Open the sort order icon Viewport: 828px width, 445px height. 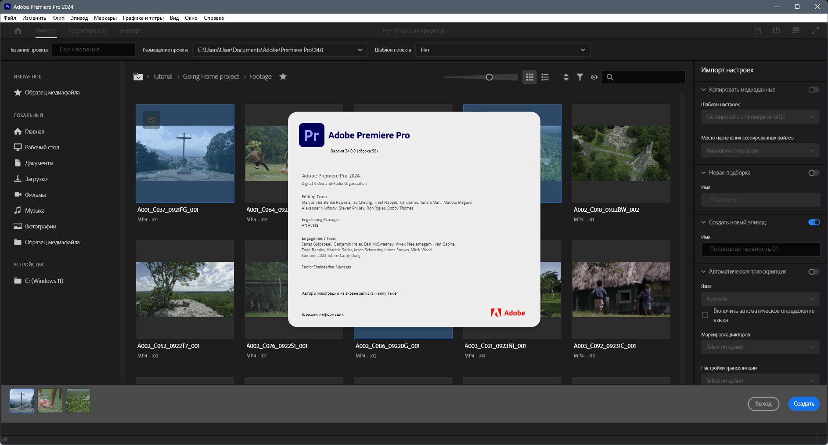coord(566,77)
